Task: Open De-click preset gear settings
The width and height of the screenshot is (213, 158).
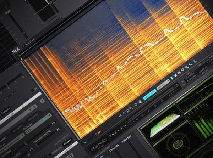Action: 34,107
